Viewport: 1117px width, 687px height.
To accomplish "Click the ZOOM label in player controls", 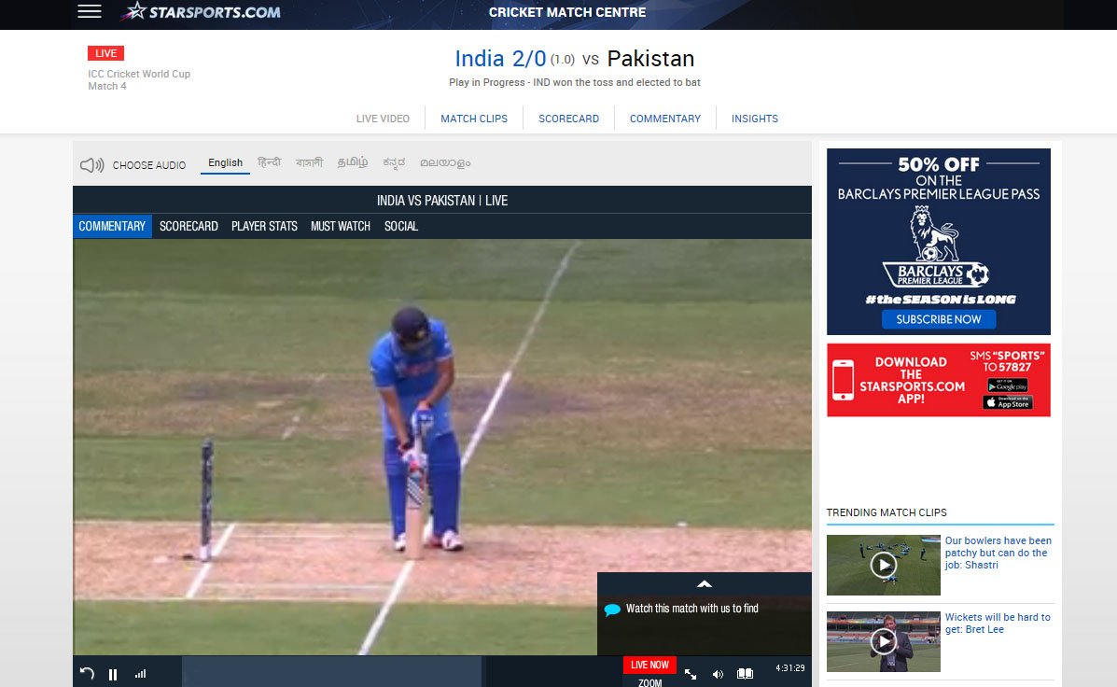I will click(x=649, y=682).
